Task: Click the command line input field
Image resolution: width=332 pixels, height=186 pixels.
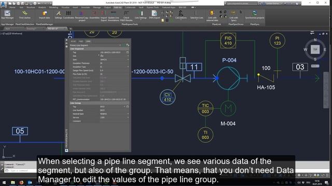Action: [x=20, y=171]
